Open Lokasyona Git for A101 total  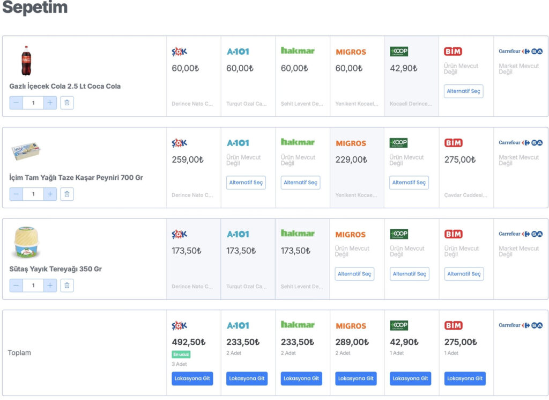point(247,379)
